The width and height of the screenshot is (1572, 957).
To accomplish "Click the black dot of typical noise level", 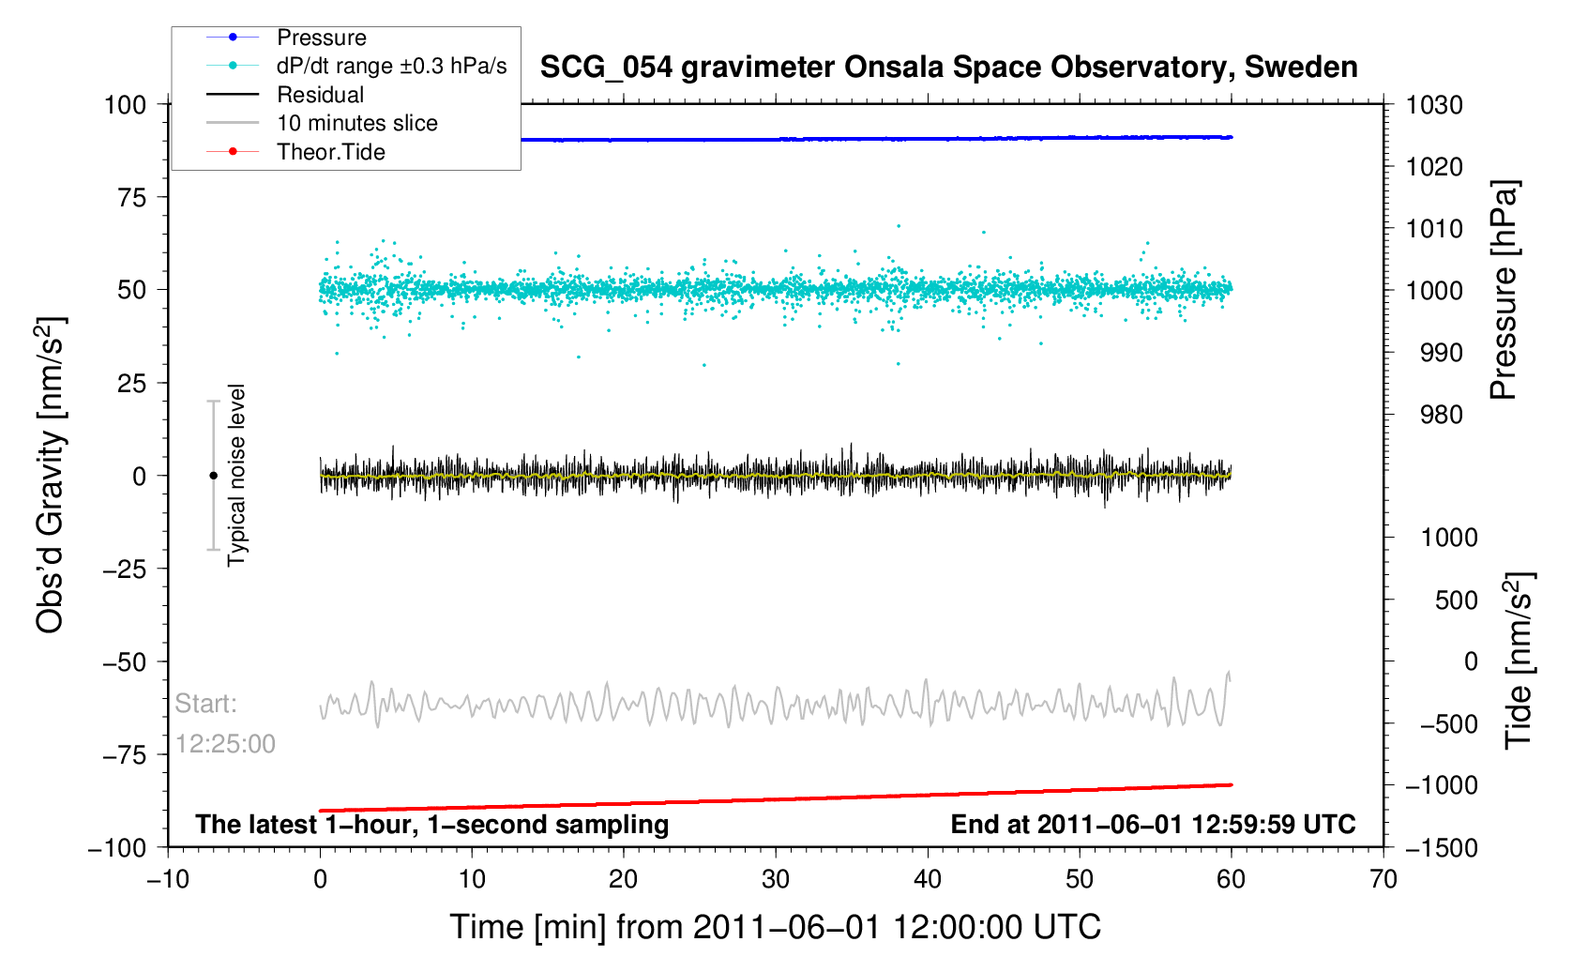I will click(213, 476).
